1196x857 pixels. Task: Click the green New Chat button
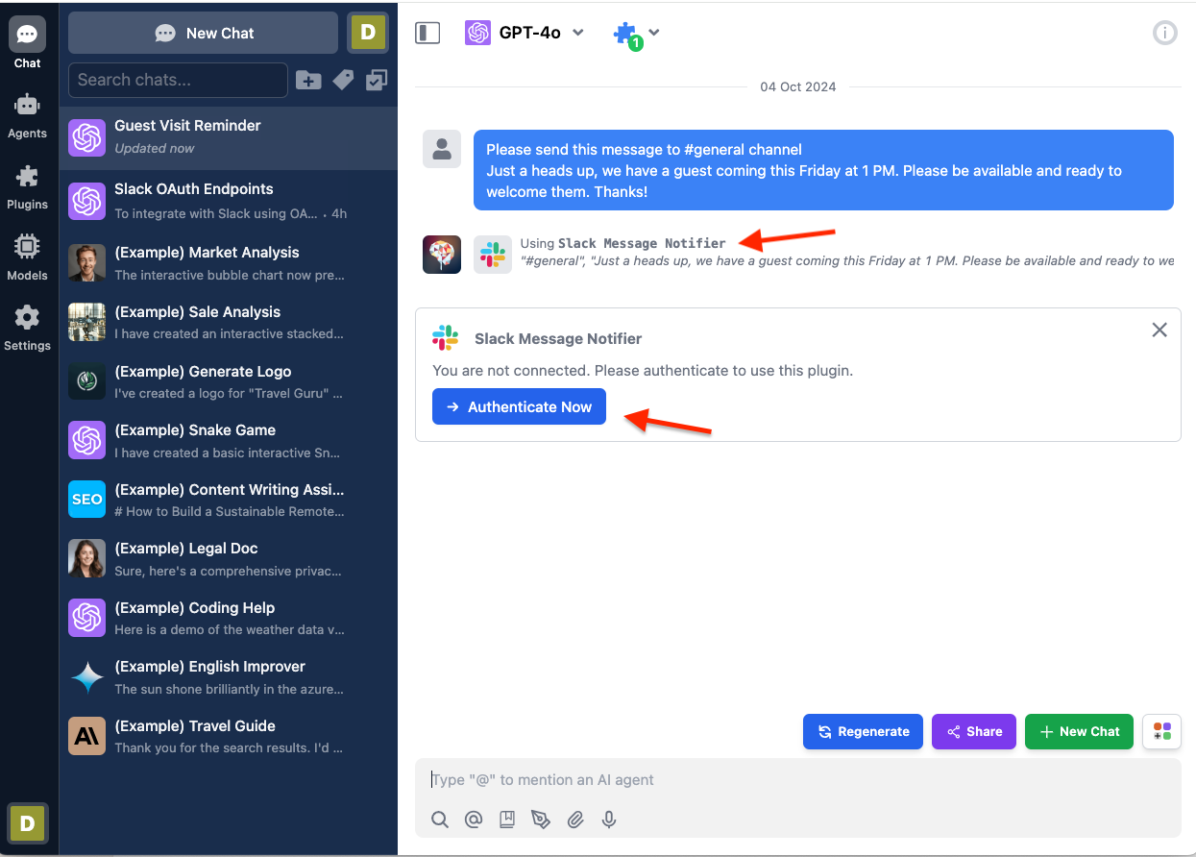(1079, 731)
